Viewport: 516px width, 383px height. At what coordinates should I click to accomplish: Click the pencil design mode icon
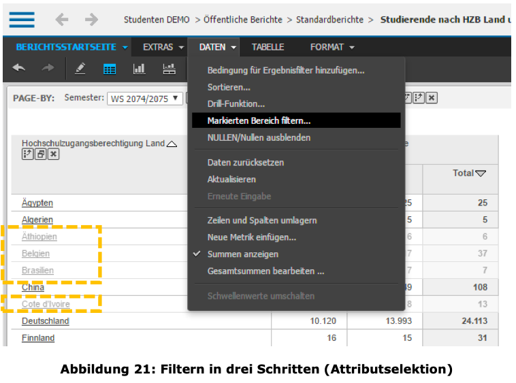(x=80, y=69)
